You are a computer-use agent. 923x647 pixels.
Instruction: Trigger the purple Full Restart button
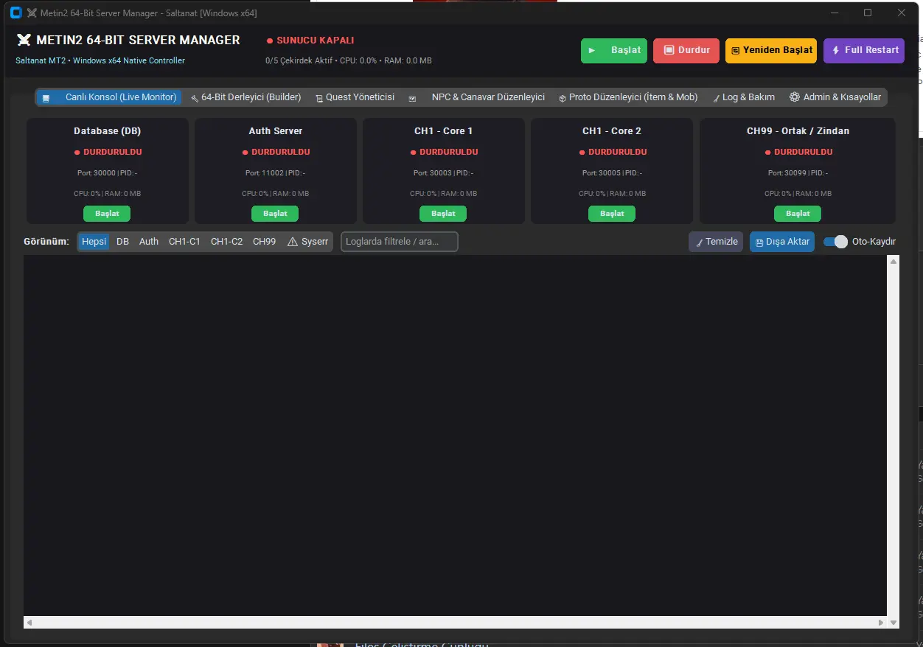tap(864, 50)
